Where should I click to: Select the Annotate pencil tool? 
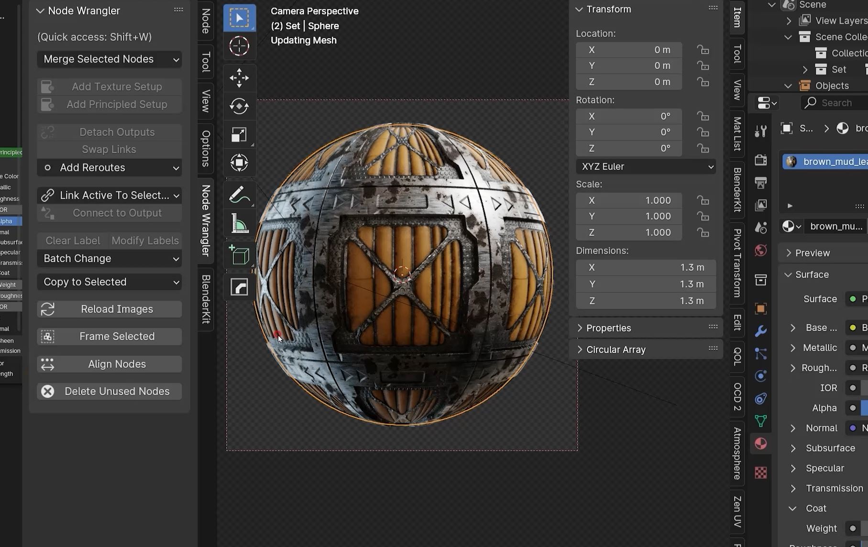tap(239, 195)
